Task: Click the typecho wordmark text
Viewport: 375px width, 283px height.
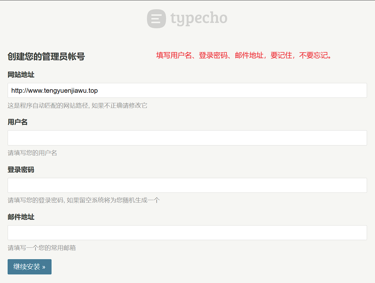Action: pyautogui.click(x=199, y=18)
